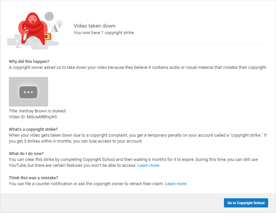Select 'You now have 1 copyright strike.' text

click(104, 33)
